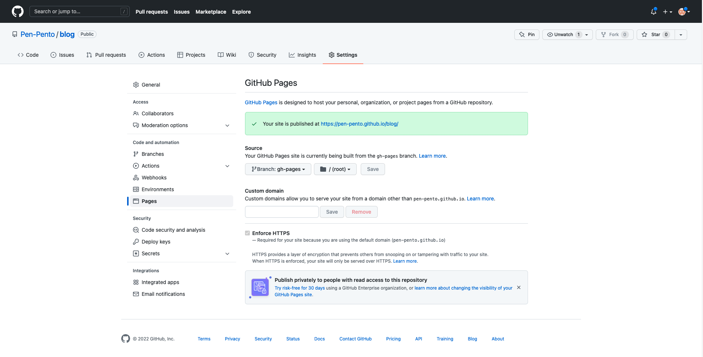Open Environments settings
The image size is (703, 357).
point(182,189)
